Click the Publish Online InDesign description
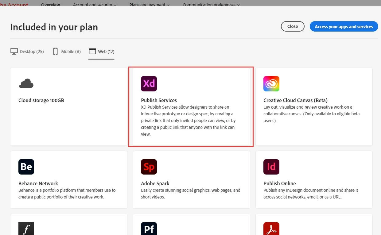Viewport: 381px width, 235px height. click(x=311, y=194)
